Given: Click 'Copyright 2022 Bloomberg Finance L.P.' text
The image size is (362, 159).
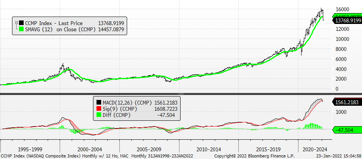Looking at the screenshot, I should [x=254, y=156].
